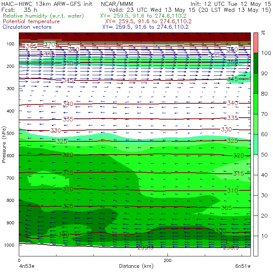This screenshot has height=273, width=273.
Task: Select the '6n51w' end coordinate label
Action: tap(243, 266)
